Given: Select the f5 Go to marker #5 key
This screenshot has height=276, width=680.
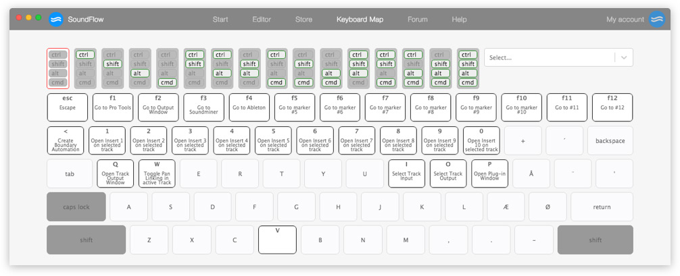Looking at the screenshot, I should (x=295, y=107).
